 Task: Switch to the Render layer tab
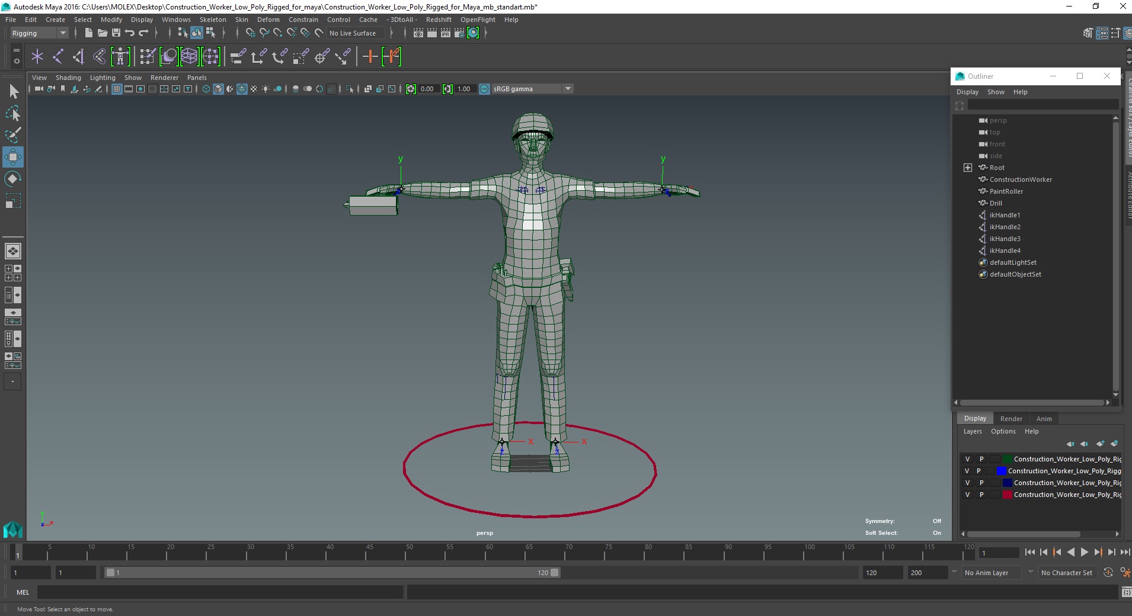[x=1011, y=419]
